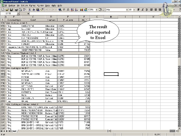
Task: Open the Verktøy menu
Action: [x=40, y=6]
